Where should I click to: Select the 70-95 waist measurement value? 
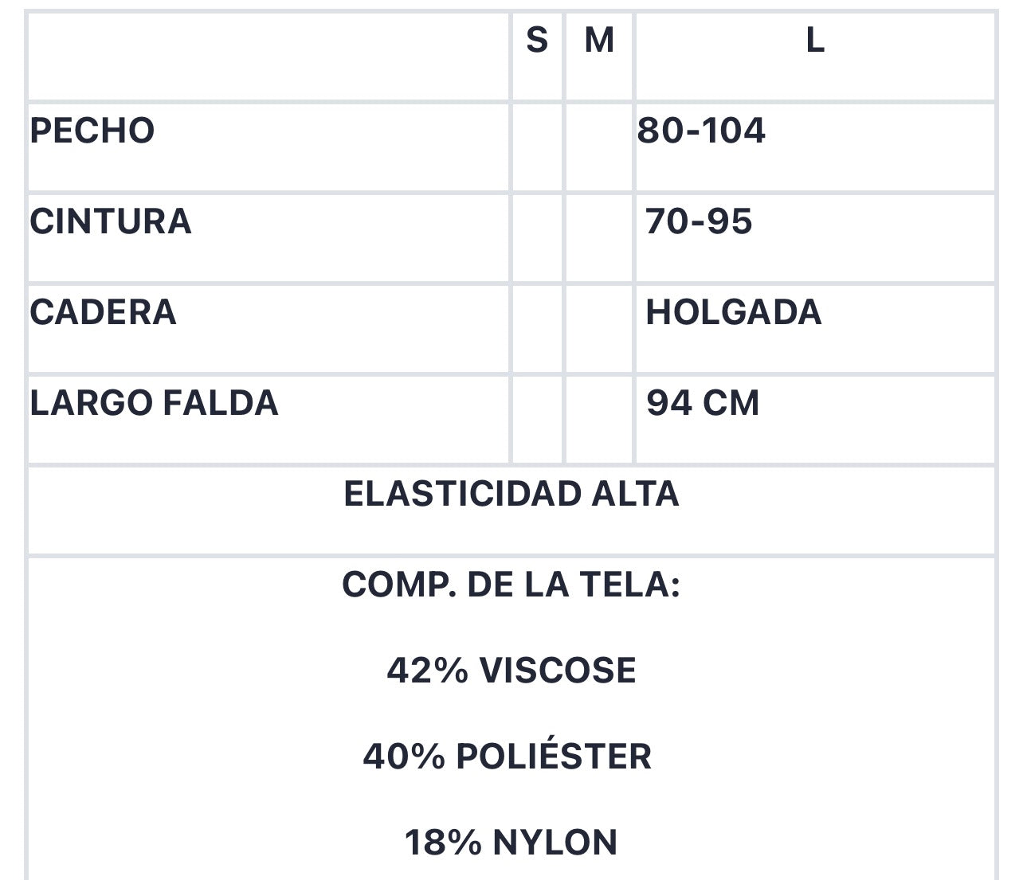click(699, 221)
